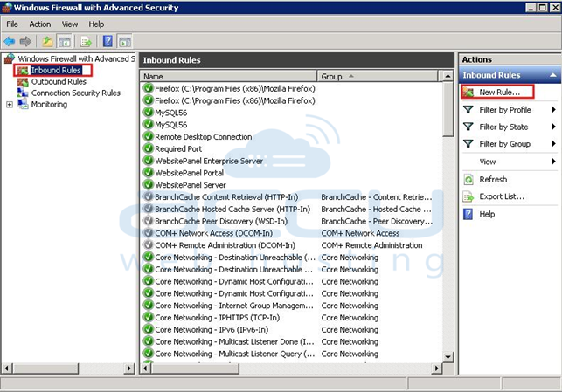Open the Help menu

point(96,24)
